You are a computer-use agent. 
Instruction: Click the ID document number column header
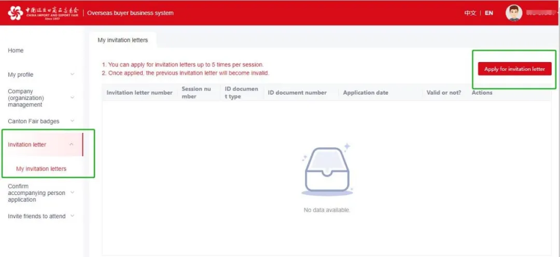pyautogui.click(x=297, y=93)
